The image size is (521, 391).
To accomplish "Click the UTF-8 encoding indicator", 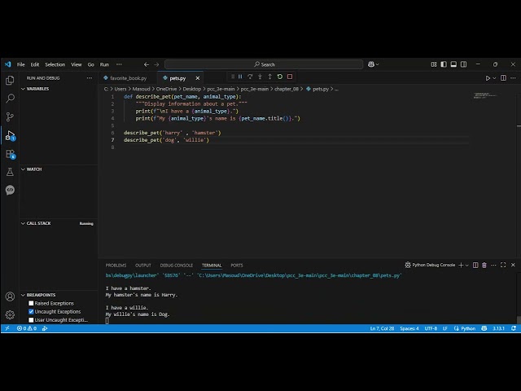I will coord(431,328).
